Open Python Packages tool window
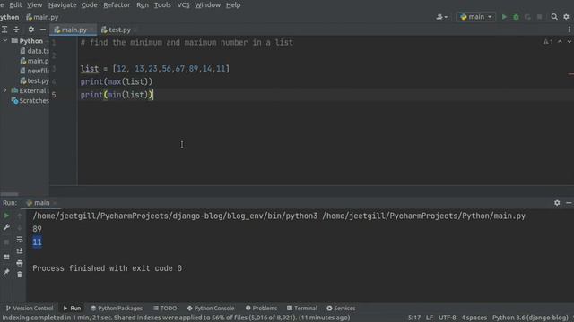This screenshot has height=322, width=574. click(x=117, y=308)
